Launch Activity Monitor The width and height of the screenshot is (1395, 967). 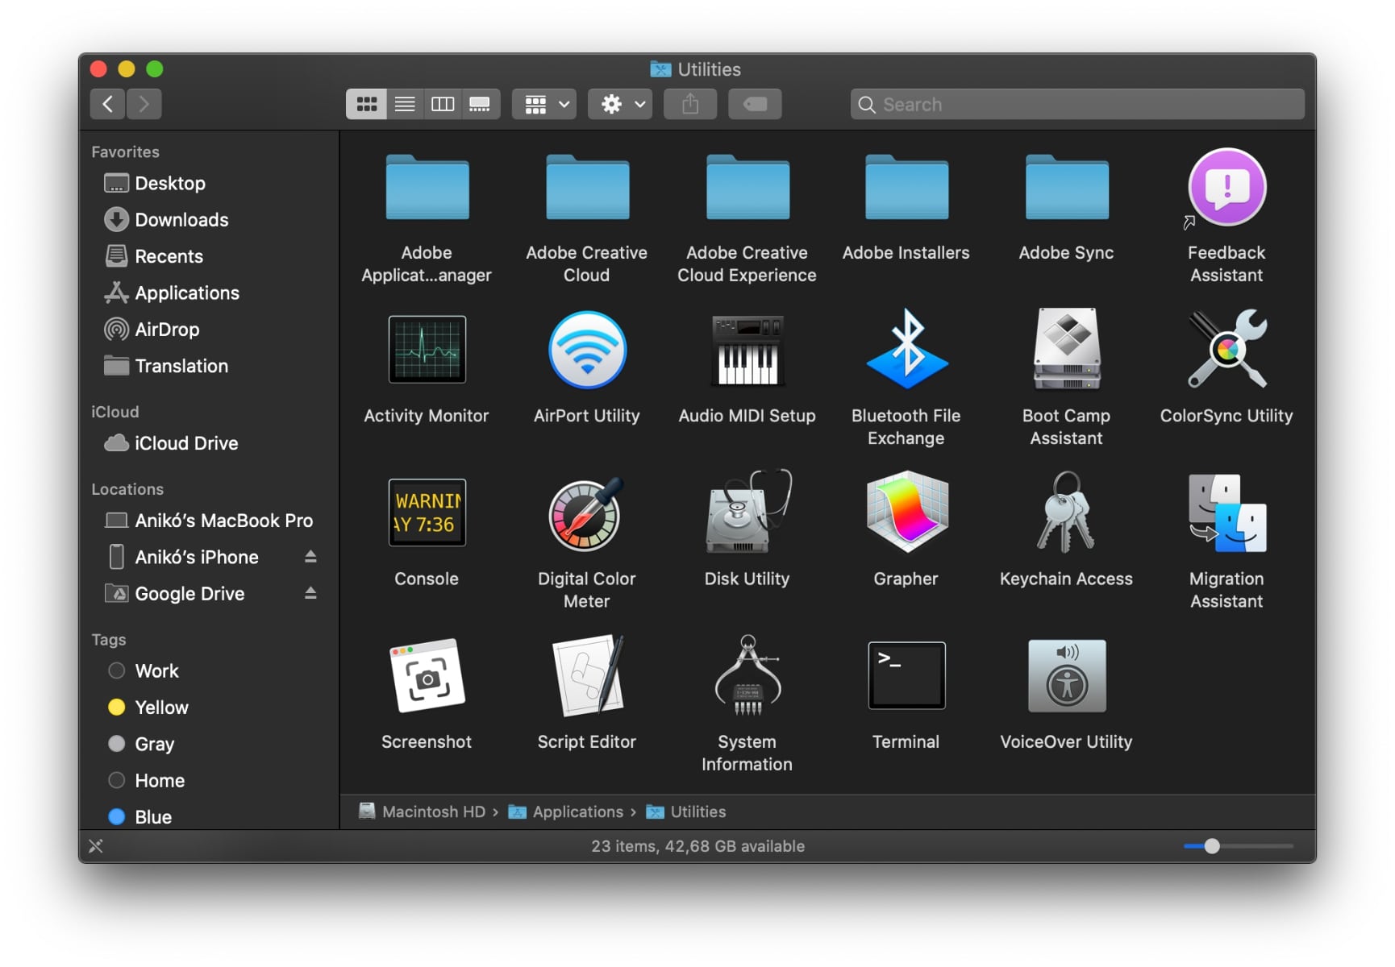coord(427,350)
